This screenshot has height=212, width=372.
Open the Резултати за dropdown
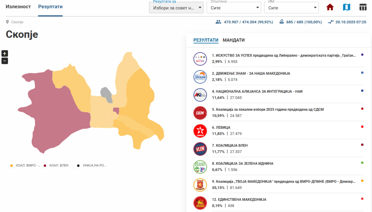[176, 8]
